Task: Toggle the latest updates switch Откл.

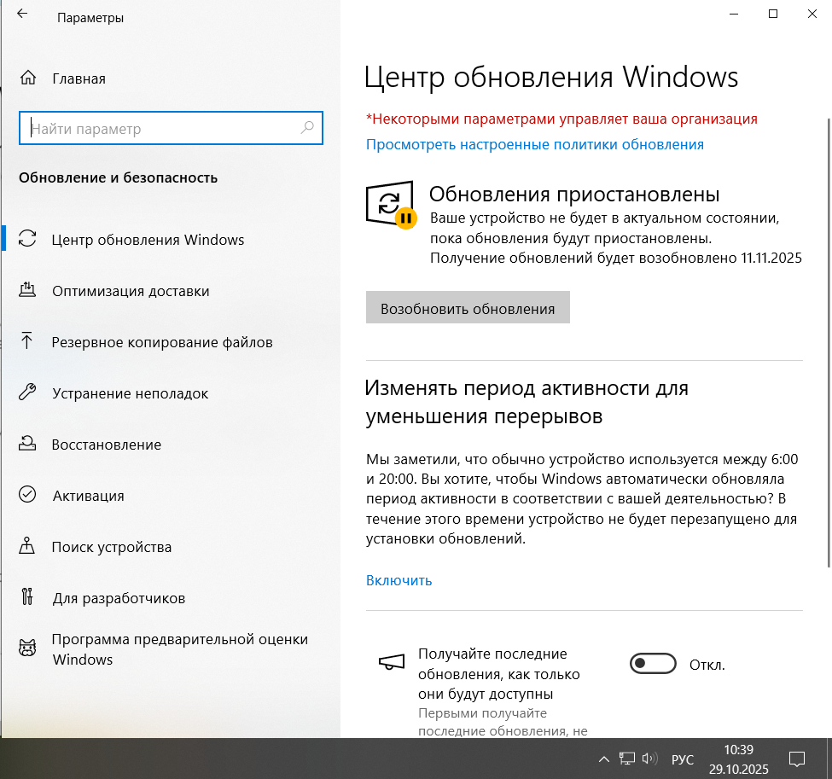Action: (x=653, y=663)
